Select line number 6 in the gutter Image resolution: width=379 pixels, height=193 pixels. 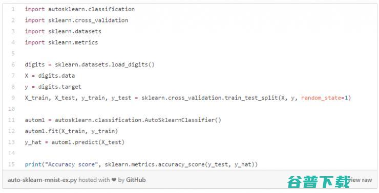point(13,64)
